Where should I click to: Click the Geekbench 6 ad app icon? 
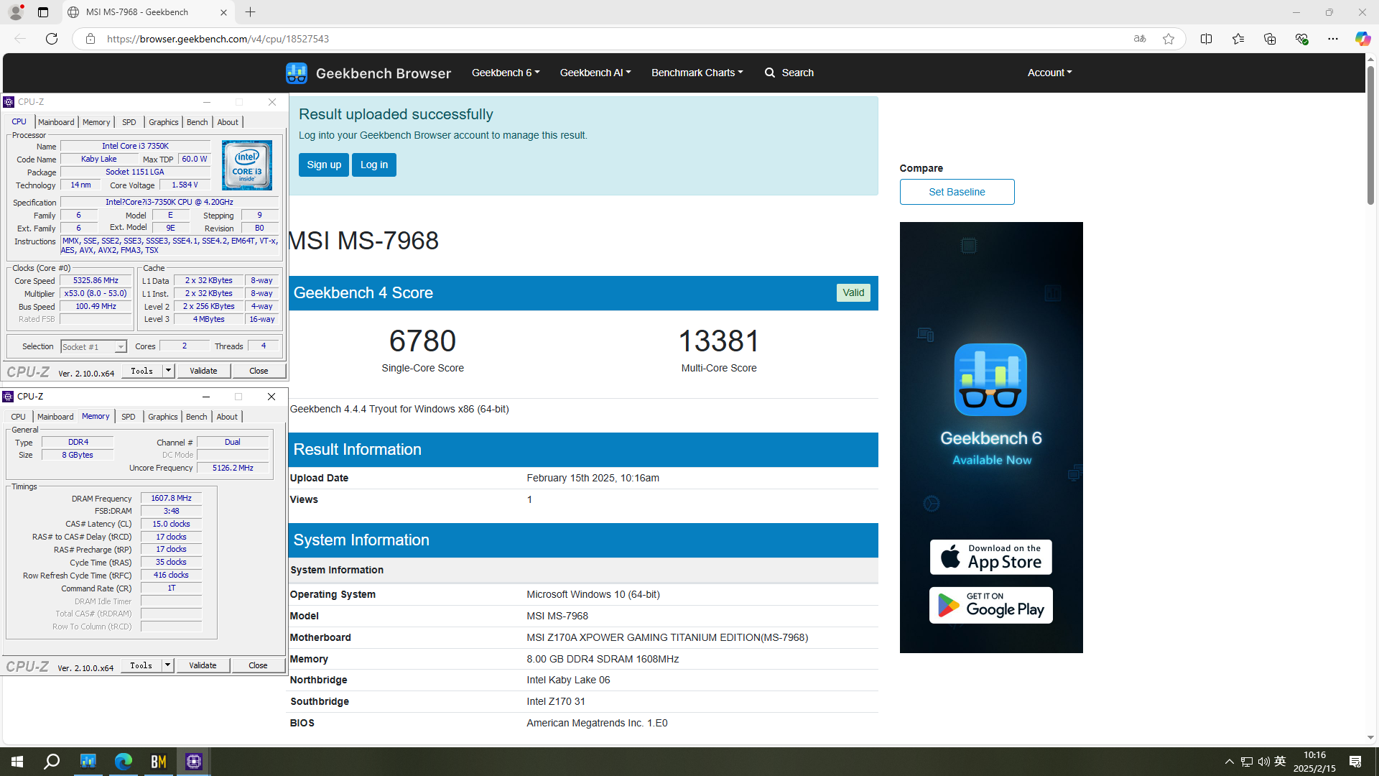click(990, 379)
